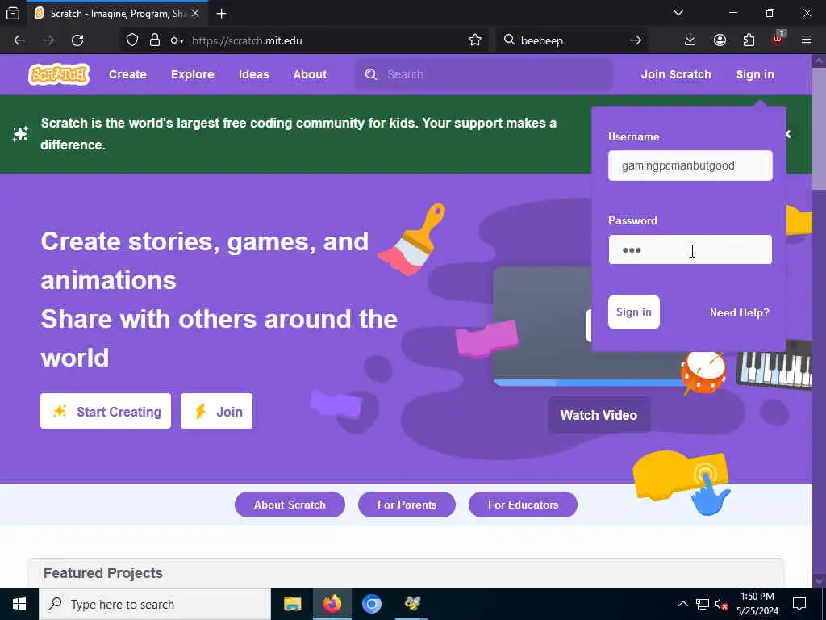The width and height of the screenshot is (826, 620).
Task: Open the About page
Action: tap(310, 74)
